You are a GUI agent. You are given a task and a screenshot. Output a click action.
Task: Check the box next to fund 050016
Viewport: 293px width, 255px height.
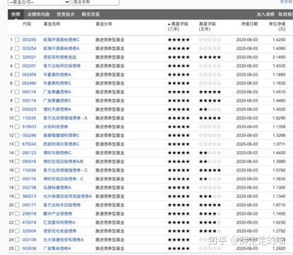17,162
